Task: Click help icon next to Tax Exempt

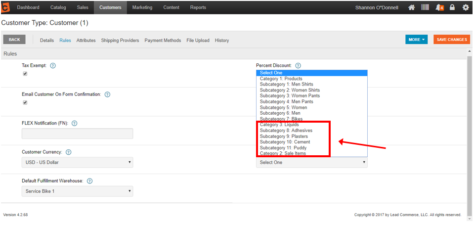Action: [x=53, y=65]
